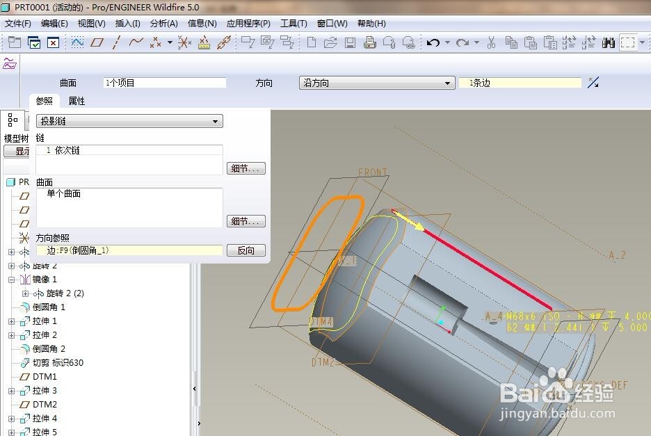Click the open file folder icon
Image resolution: width=651 pixels, height=436 pixels.
[x=330, y=42]
